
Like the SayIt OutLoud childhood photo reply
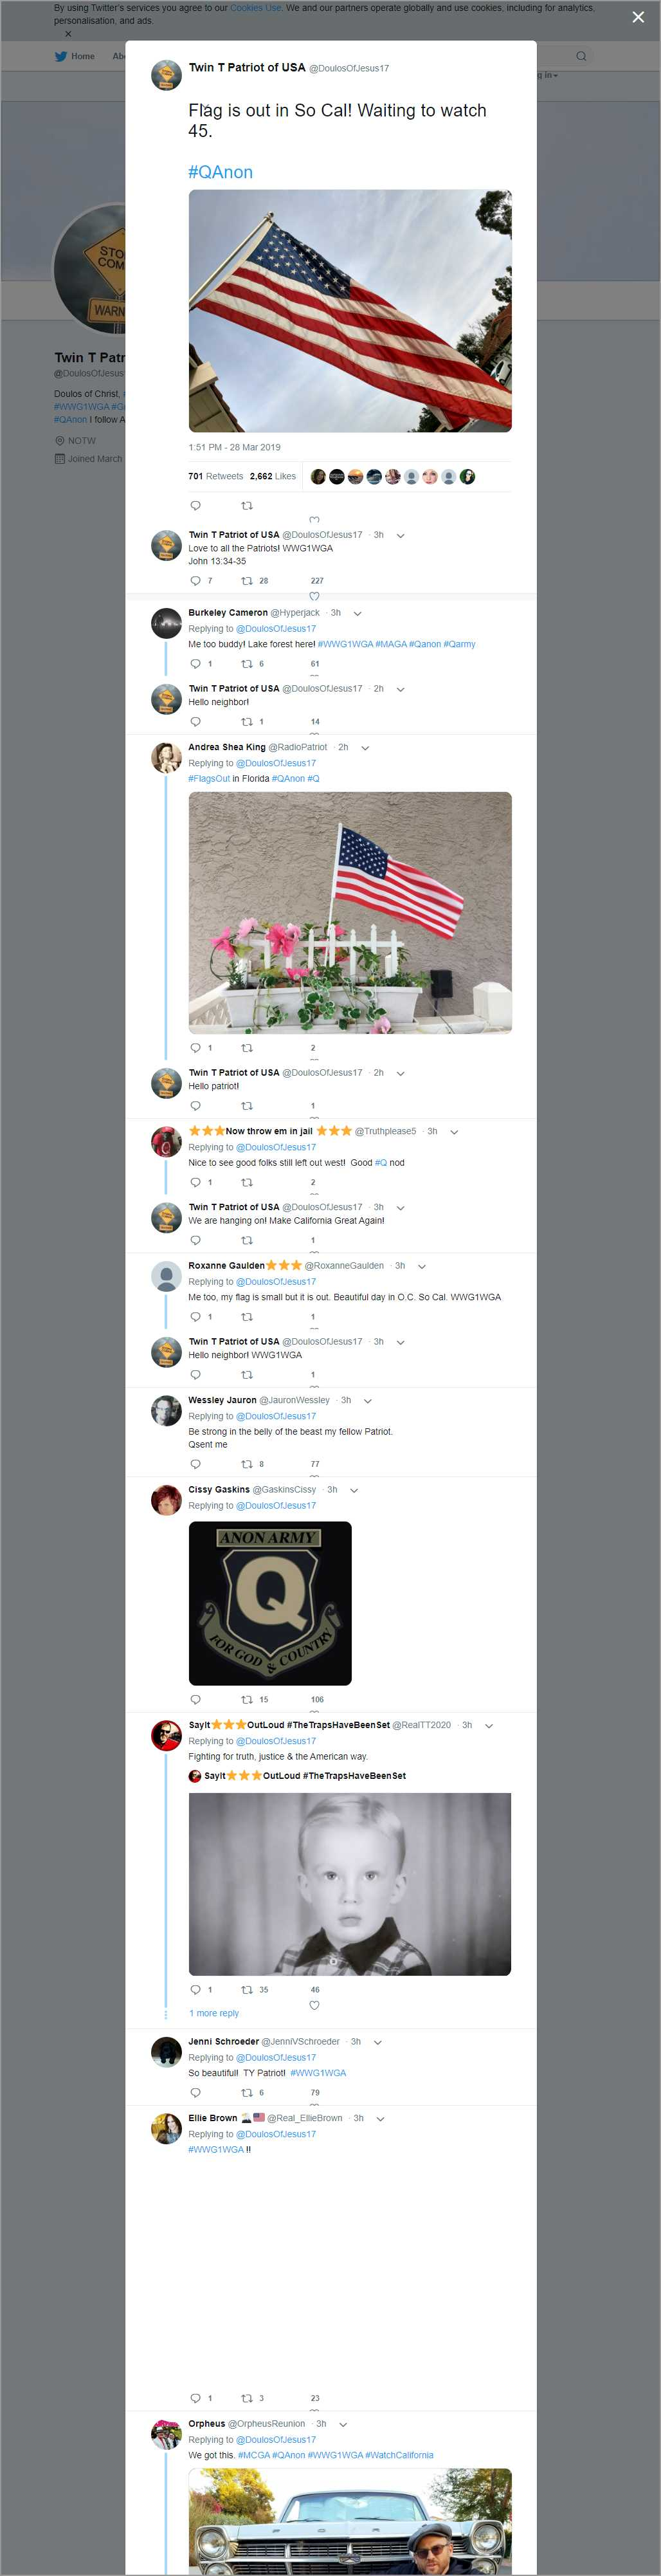[x=314, y=2005]
